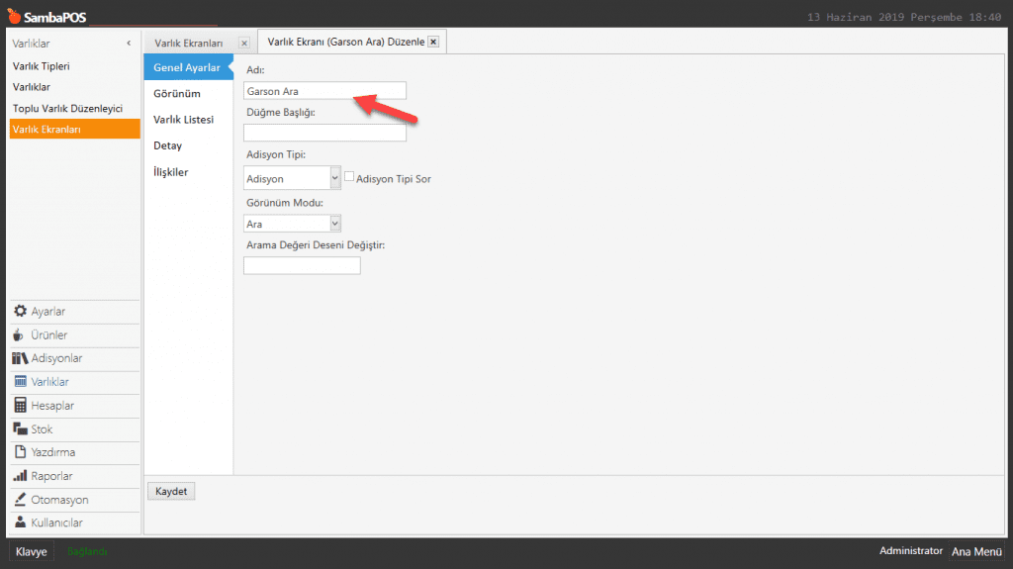Click the Yazdırma page icon
This screenshot has width=1013, height=569.
20,452
